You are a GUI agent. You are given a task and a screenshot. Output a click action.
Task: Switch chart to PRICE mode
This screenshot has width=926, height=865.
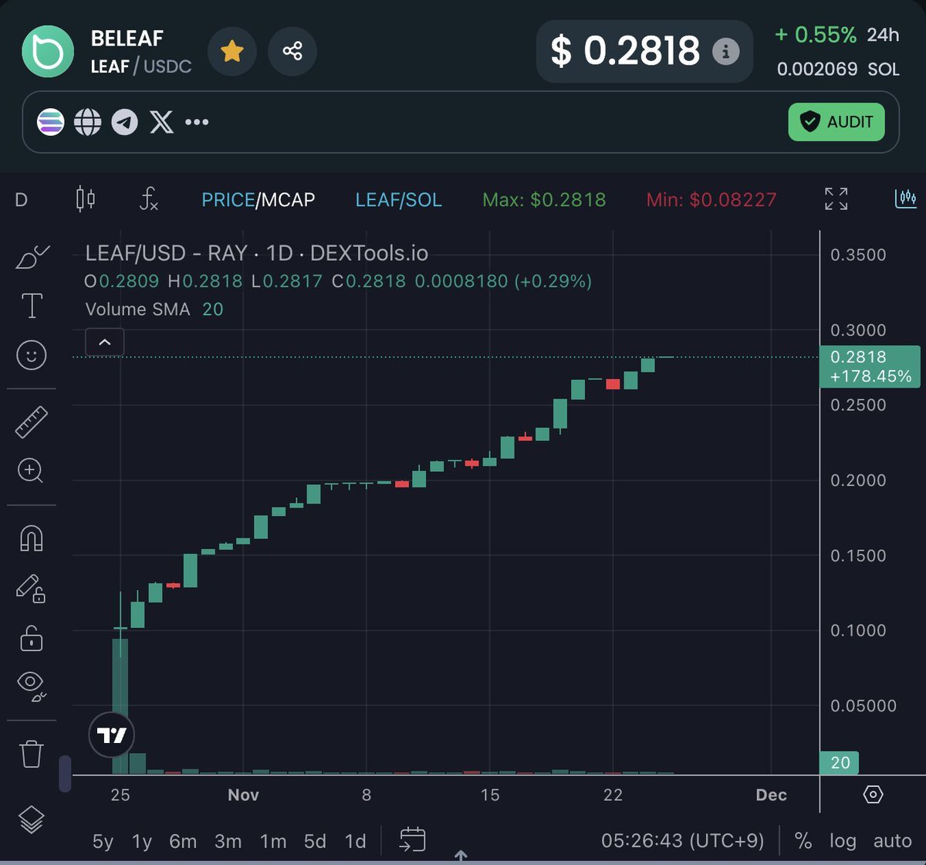point(228,200)
